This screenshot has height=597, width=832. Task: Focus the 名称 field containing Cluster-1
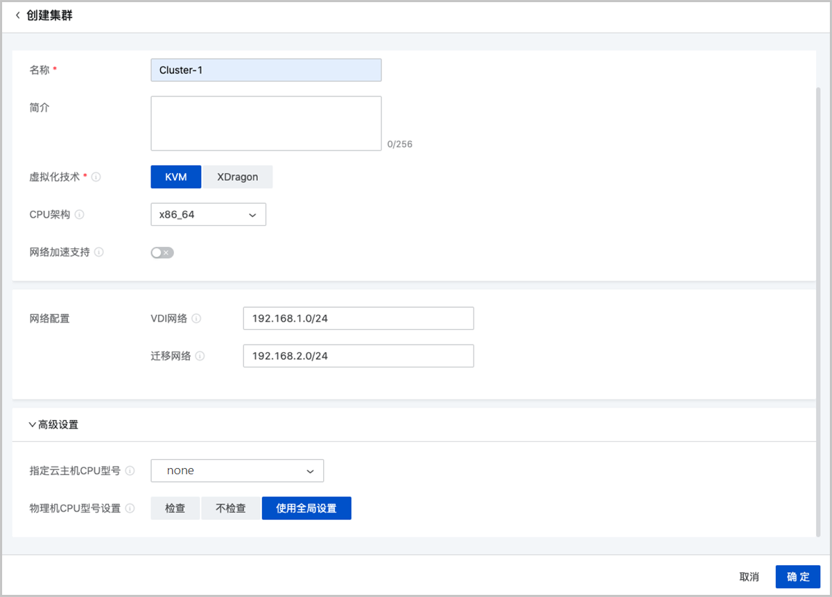tap(266, 70)
